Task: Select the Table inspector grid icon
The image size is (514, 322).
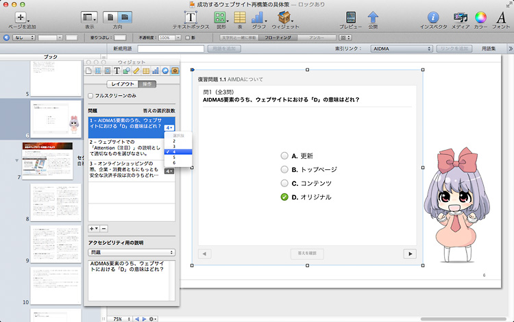Action: (146, 71)
